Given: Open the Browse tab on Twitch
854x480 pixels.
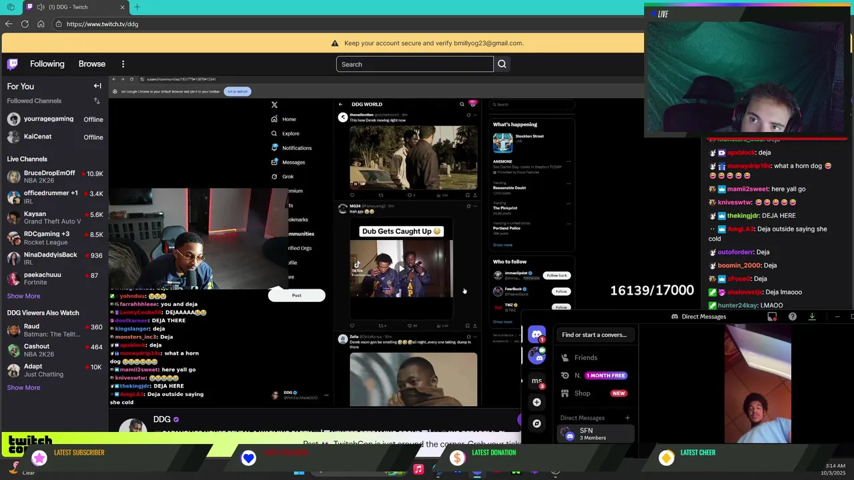Looking at the screenshot, I should (x=92, y=64).
